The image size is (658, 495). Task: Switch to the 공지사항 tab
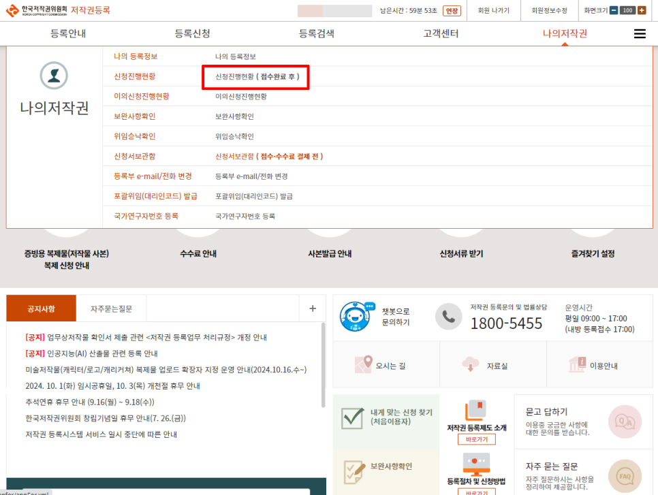pyautogui.click(x=41, y=308)
